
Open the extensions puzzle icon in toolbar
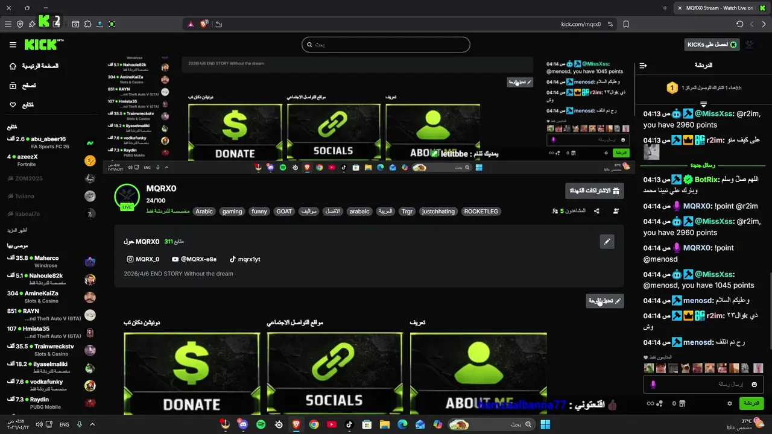88,24
